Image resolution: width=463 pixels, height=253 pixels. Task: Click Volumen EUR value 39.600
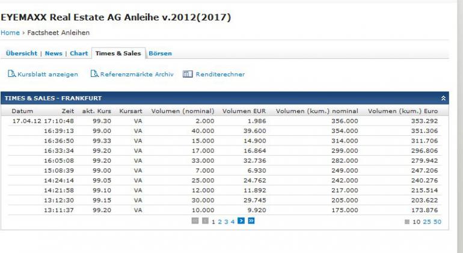click(x=254, y=131)
